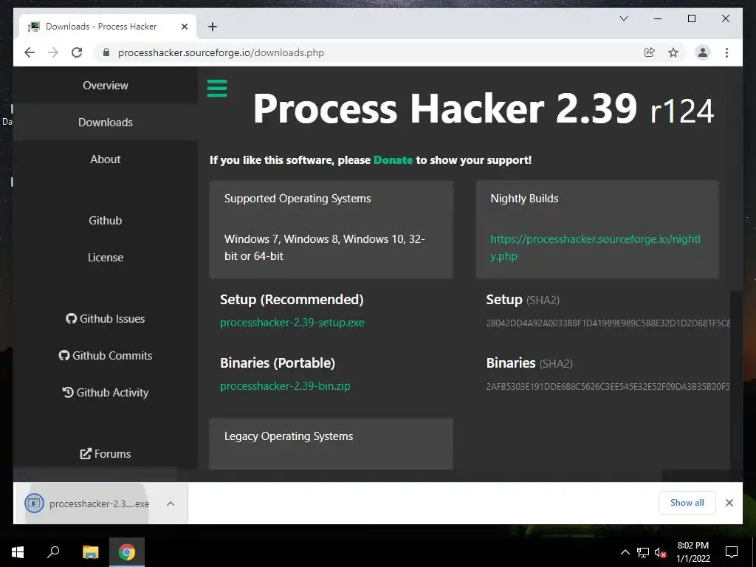
Task: Click the Supported Operating Systems heading
Action: tap(298, 199)
